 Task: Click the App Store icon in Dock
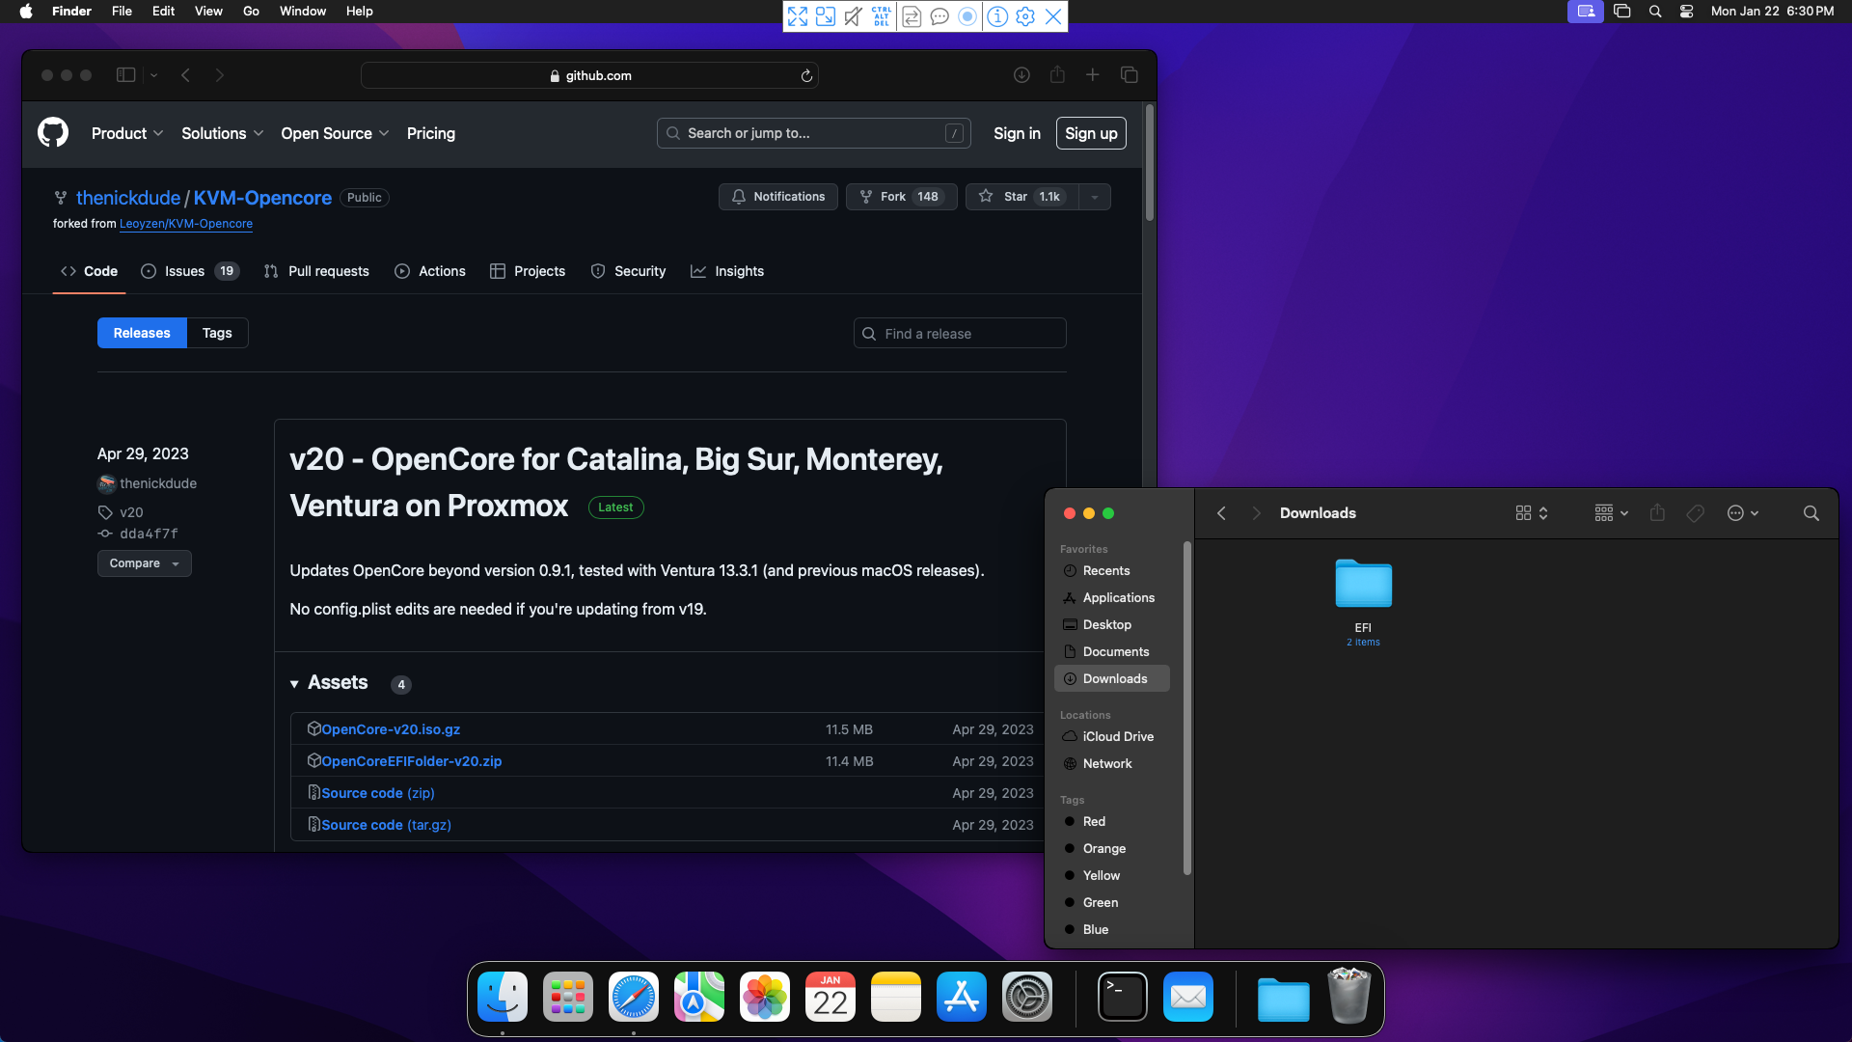[962, 997]
